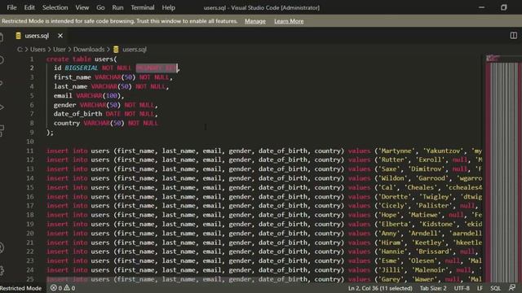Click gender on line 6
Image resolution: width=522 pixels, height=293 pixels.
[65, 105]
